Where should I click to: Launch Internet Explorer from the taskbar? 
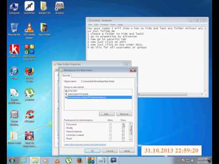pos(24,160)
